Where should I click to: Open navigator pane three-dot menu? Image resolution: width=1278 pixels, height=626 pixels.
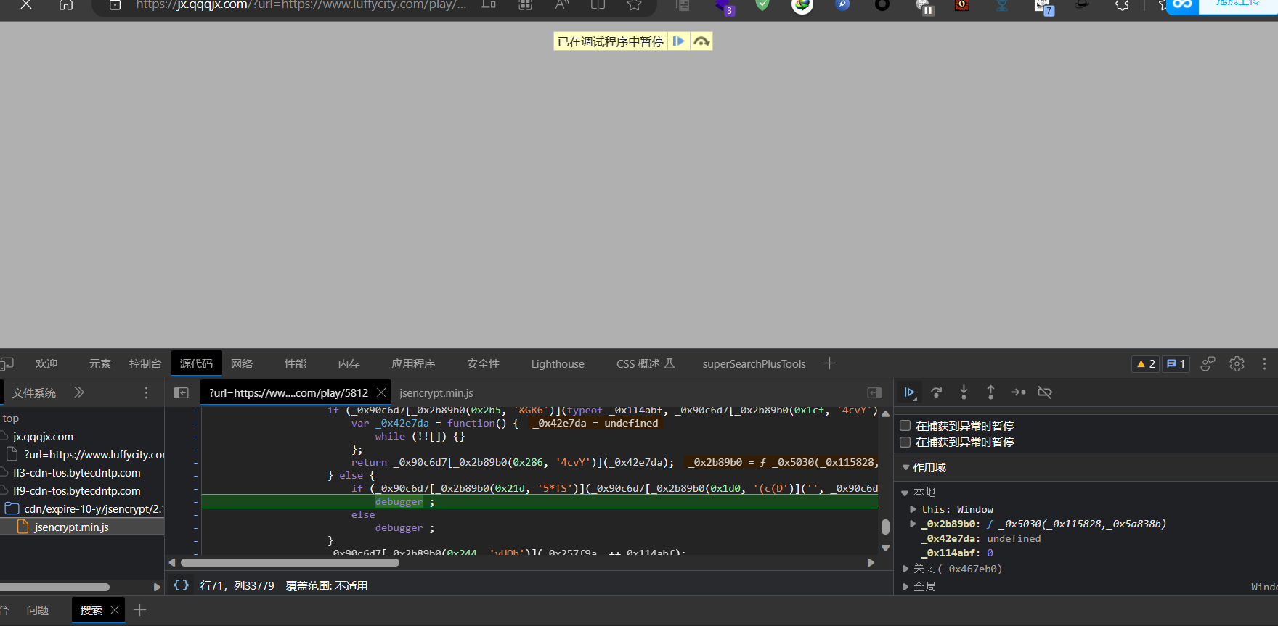[146, 392]
